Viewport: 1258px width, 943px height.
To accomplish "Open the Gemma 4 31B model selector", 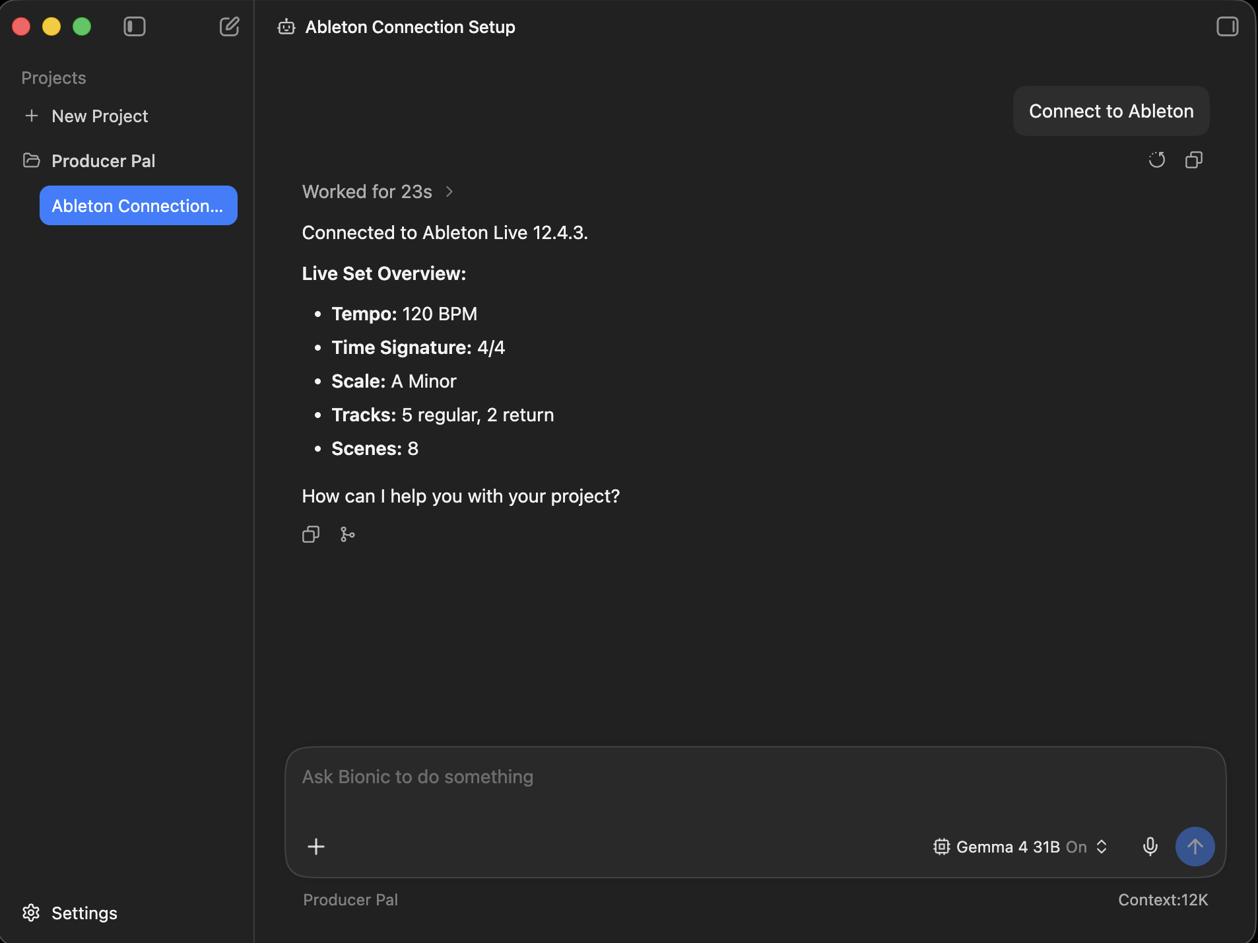I will point(1020,847).
